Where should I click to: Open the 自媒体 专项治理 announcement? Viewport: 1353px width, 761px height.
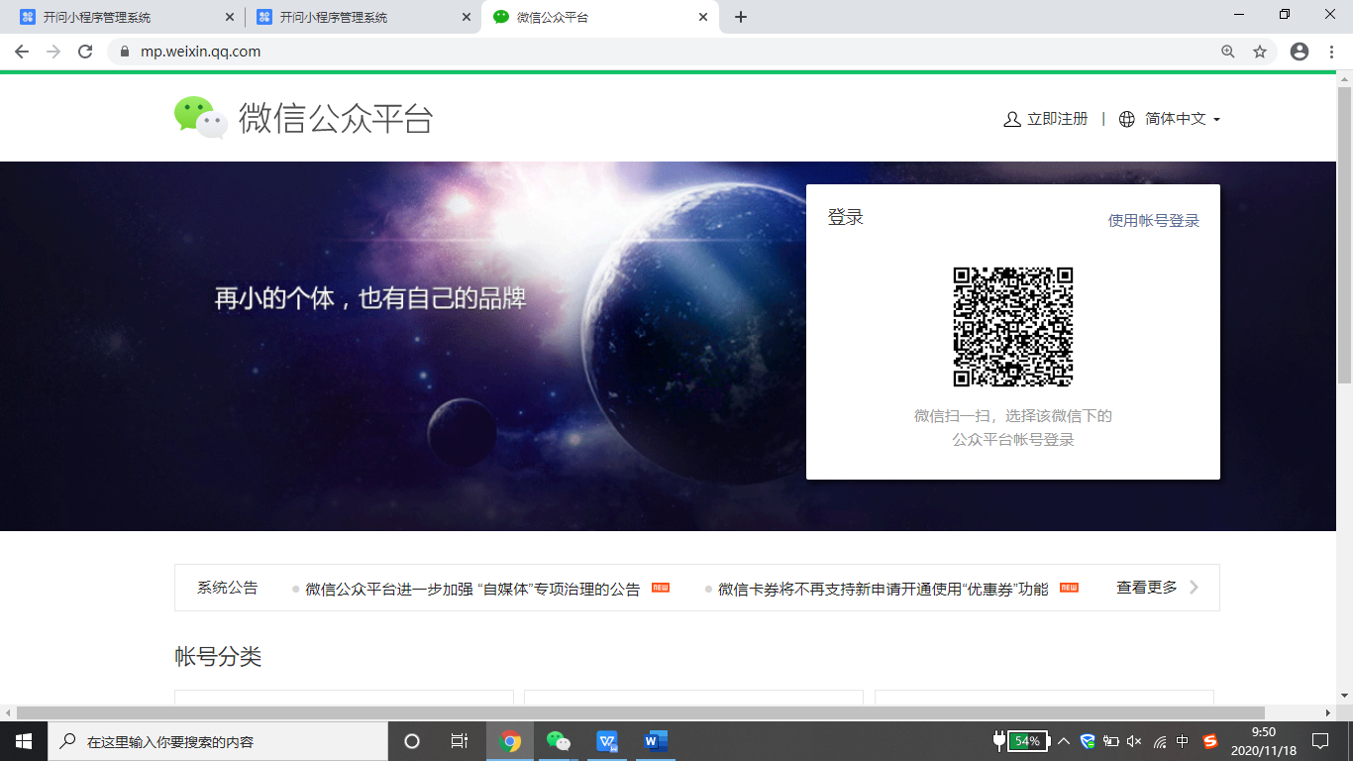[x=473, y=589]
